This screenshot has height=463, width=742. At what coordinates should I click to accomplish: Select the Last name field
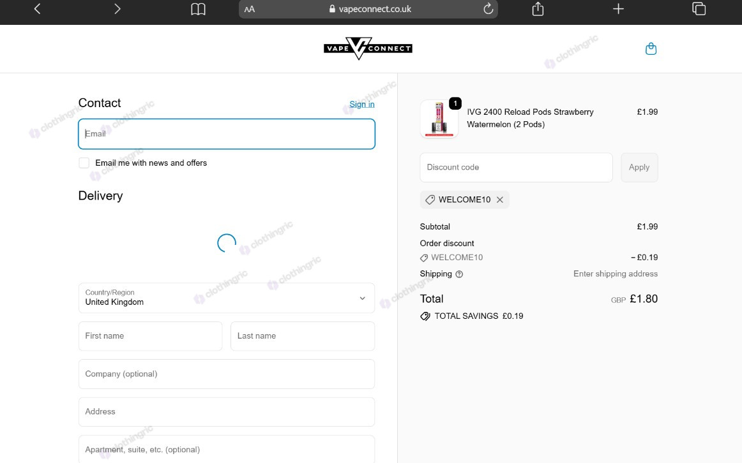303,336
